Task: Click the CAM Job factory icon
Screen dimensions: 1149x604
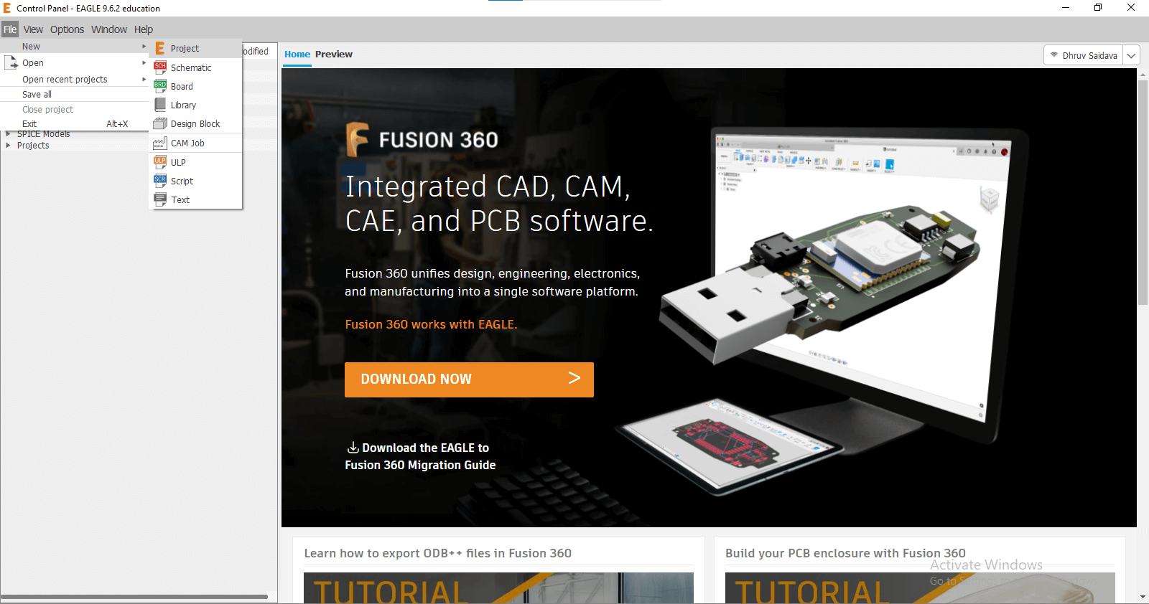Action: (160, 143)
